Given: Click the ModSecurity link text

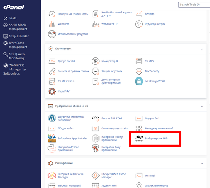Looking at the screenshot, I should pyautogui.click(x=152, y=71).
